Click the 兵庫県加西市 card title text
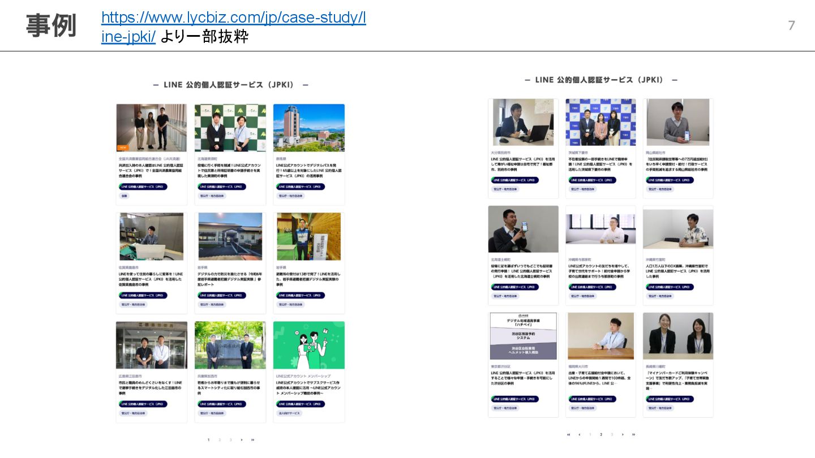Screen dimensions: 815x458 [229, 388]
